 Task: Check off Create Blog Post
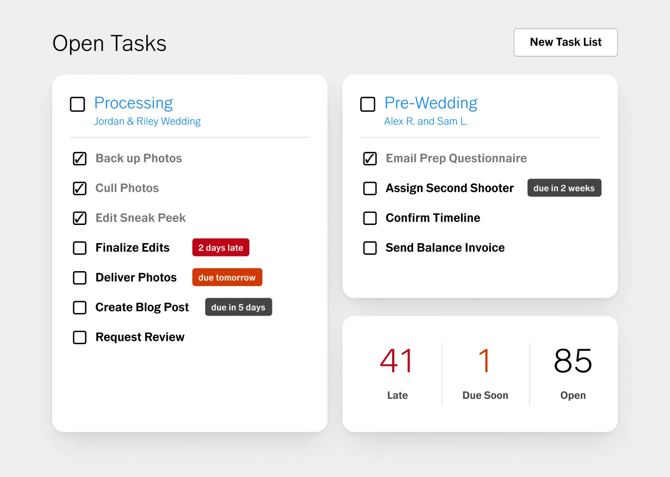point(80,308)
